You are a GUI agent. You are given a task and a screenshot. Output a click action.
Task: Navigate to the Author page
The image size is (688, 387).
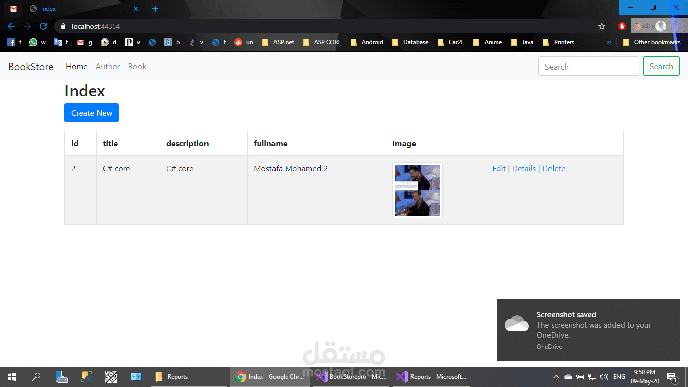tap(108, 66)
